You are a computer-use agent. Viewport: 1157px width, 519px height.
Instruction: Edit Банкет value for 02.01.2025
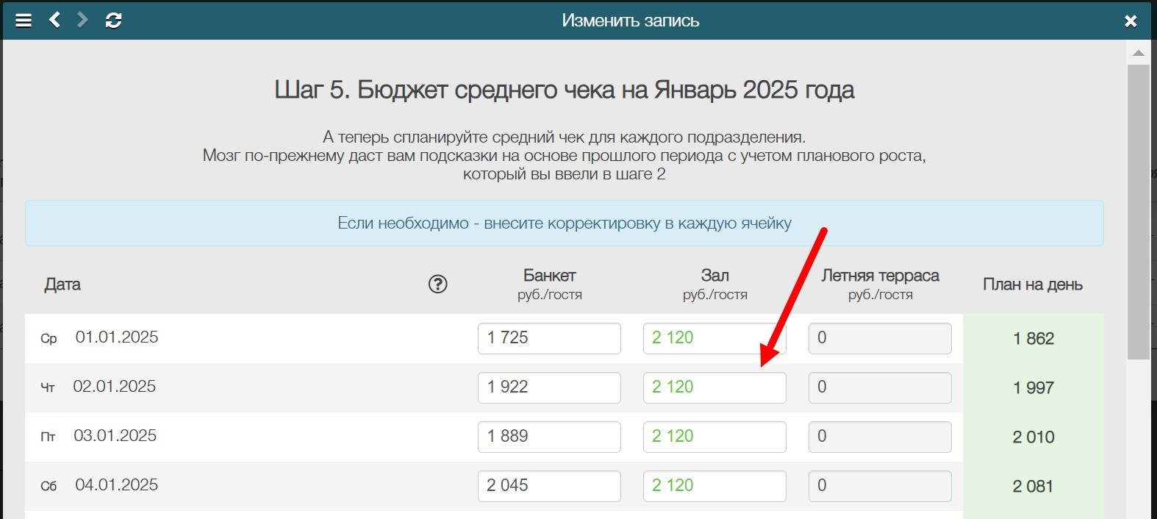pos(548,387)
